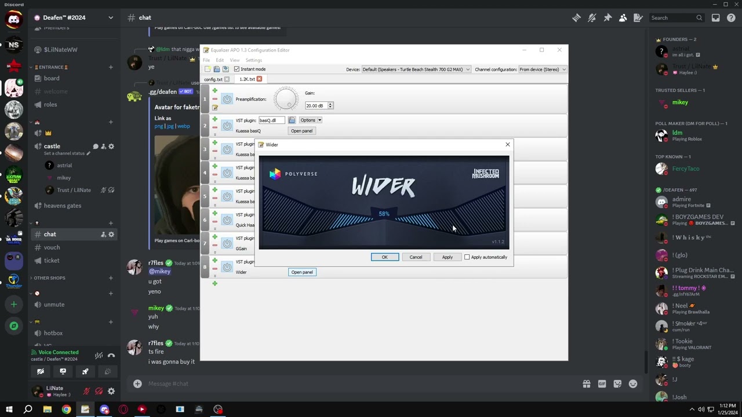Open Discord help question mark icon
The image size is (742, 417).
click(731, 18)
